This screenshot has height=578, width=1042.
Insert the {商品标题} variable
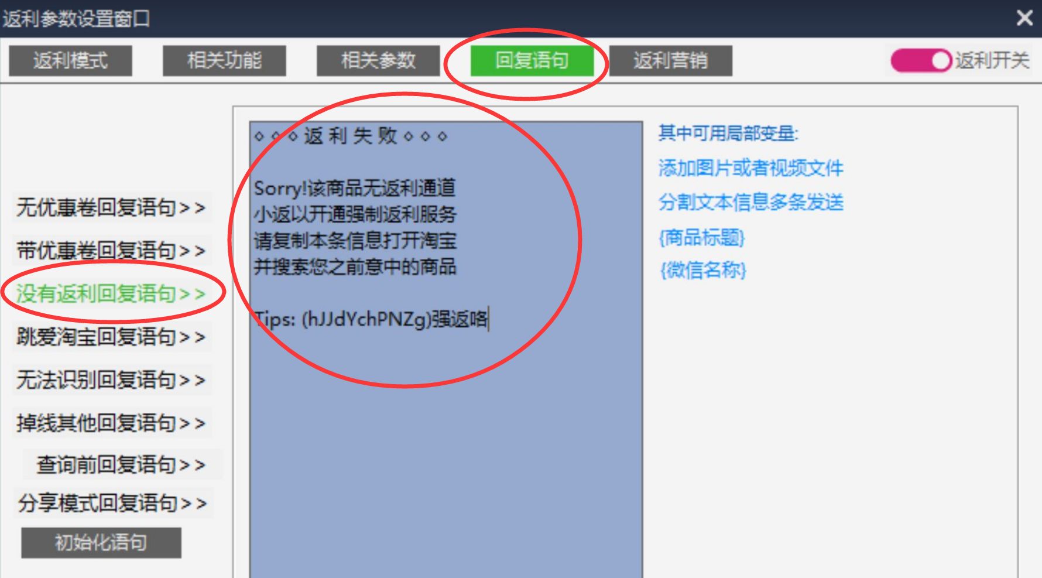[702, 237]
